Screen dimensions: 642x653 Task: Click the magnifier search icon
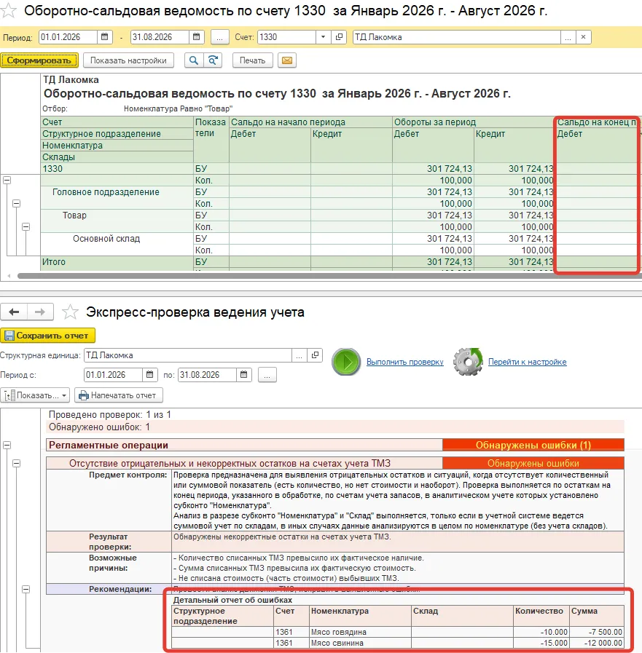click(x=194, y=60)
